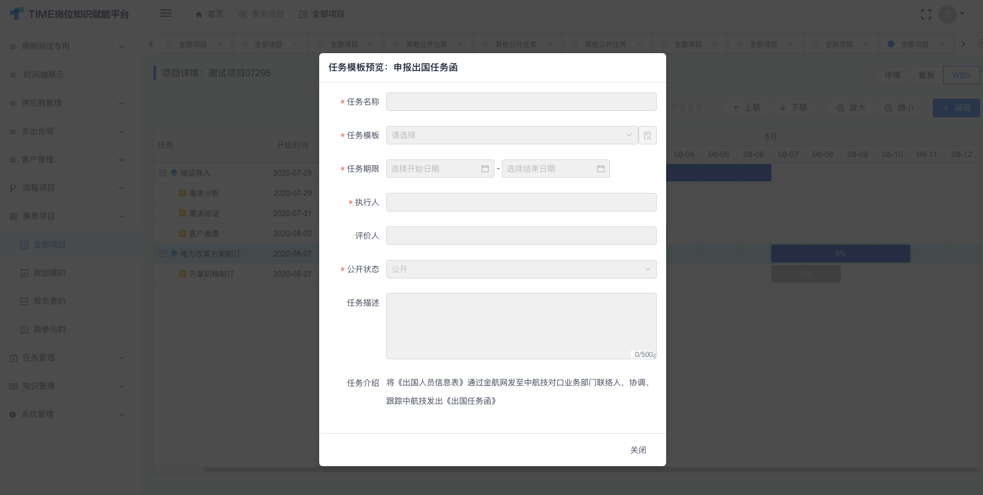The height and width of the screenshot is (495, 983).
Task: Toggle the hamburger sidebar collapse icon
Action: 166,13
